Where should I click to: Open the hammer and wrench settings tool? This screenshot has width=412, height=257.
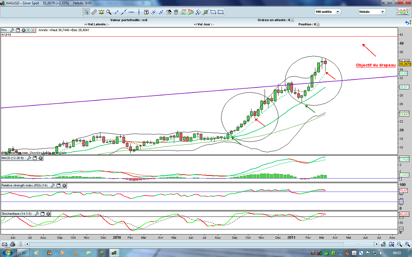pos(169,12)
